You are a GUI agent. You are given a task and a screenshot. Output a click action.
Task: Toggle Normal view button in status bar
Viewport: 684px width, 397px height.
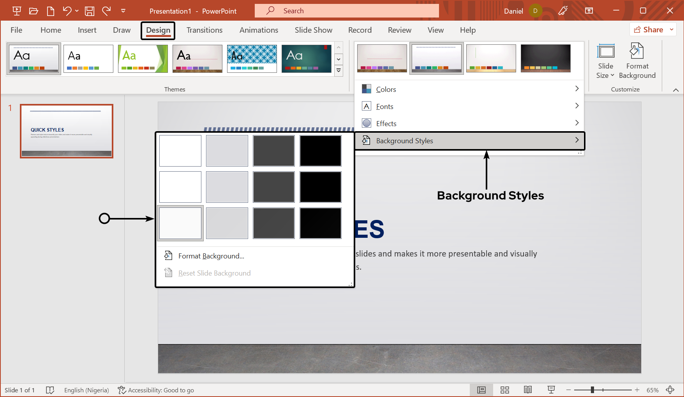481,390
